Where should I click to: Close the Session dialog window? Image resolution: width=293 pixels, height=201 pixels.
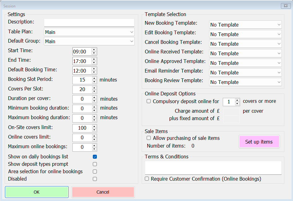pos(285,6)
